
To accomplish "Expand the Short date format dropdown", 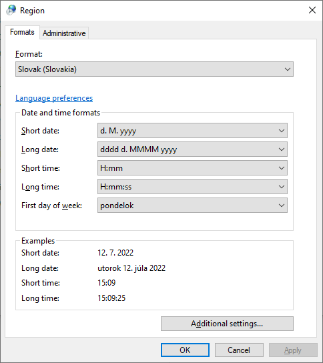I will pos(192,131).
